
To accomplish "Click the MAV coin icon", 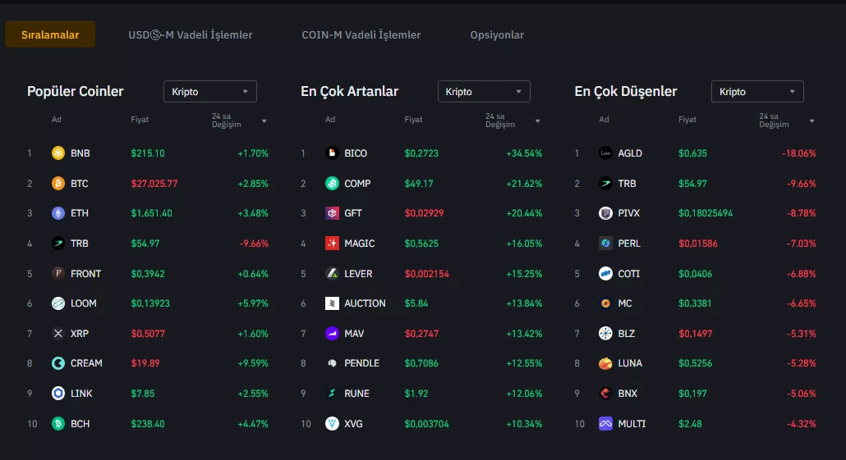I will [x=332, y=334].
